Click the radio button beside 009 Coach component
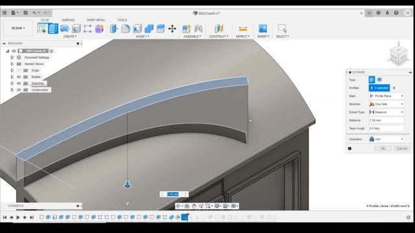This screenshot has width=415, height=233. pos(51,51)
